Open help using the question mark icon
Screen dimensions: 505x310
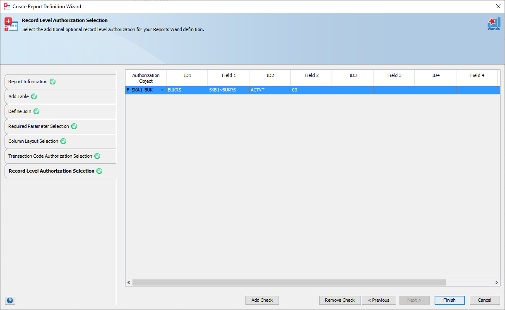point(10,300)
